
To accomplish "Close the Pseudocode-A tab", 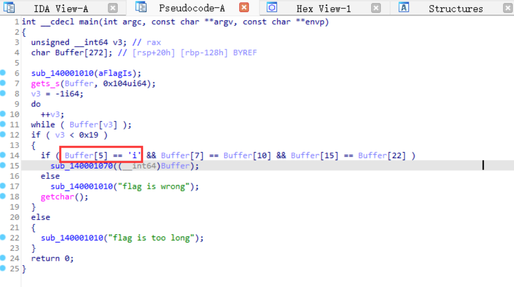I will point(244,8).
